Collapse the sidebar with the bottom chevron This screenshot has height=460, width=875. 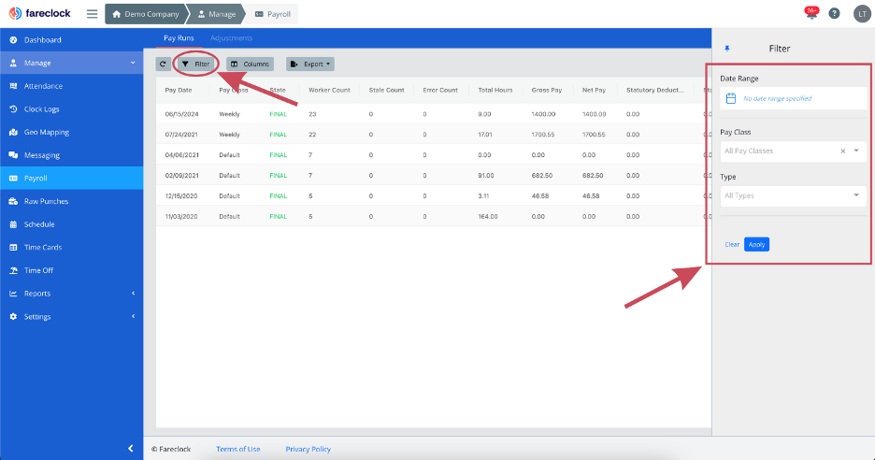click(131, 448)
